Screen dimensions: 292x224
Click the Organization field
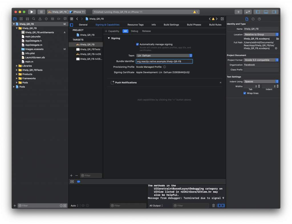[x=261, y=65]
